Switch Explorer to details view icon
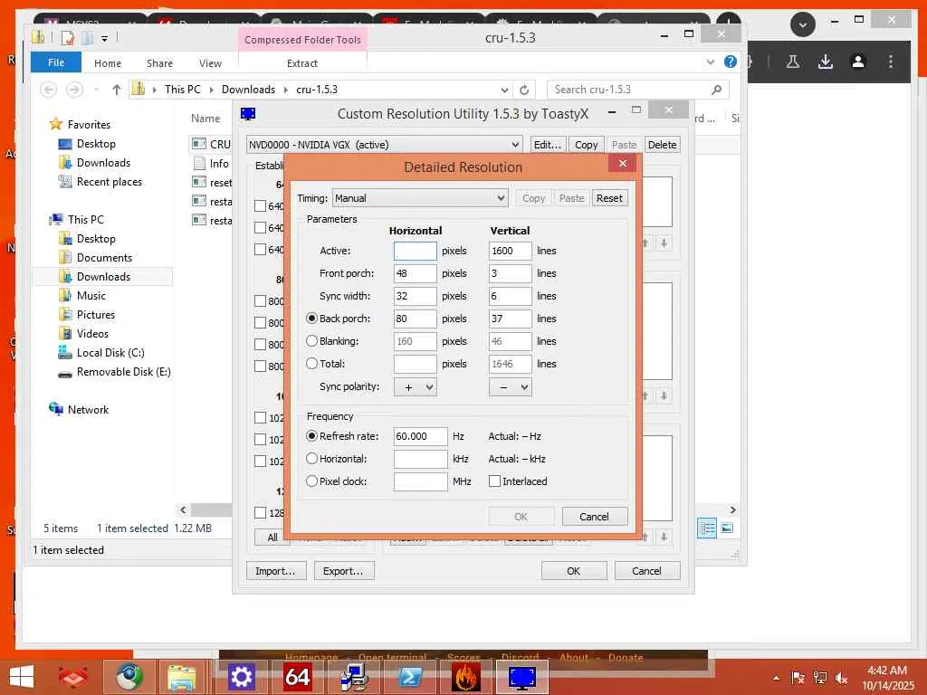This screenshot has width=927, height=695. tap(707, 528)
